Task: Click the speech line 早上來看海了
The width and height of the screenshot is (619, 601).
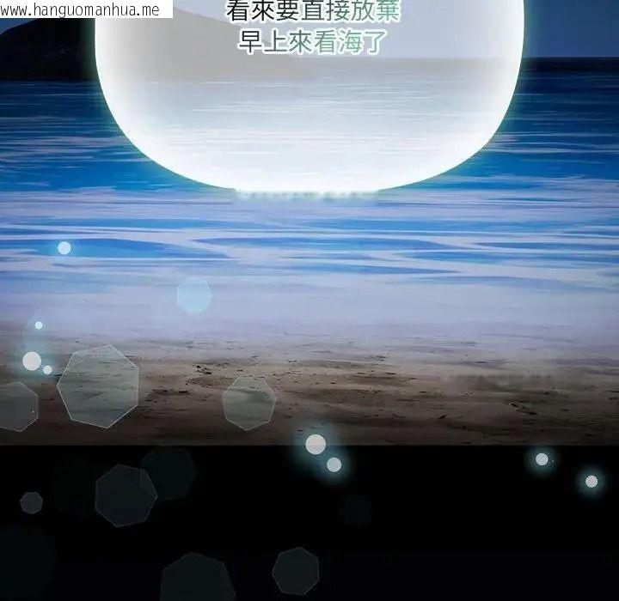Action: pos(312,42)
